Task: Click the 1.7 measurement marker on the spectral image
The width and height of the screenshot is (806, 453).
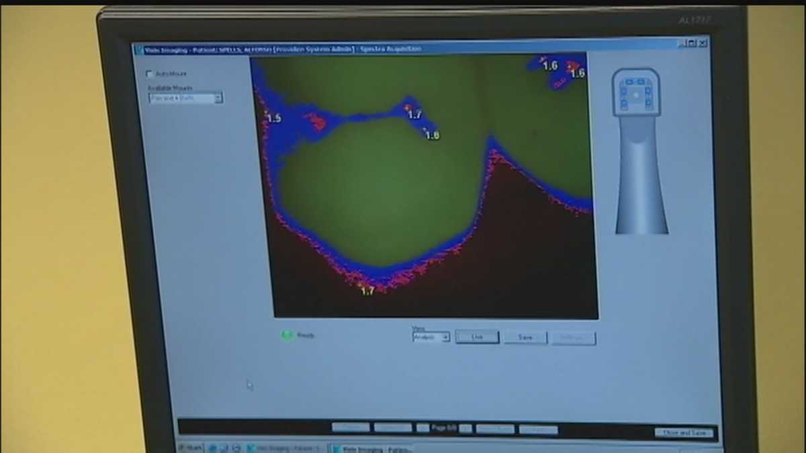Action: tap(415, 114)
